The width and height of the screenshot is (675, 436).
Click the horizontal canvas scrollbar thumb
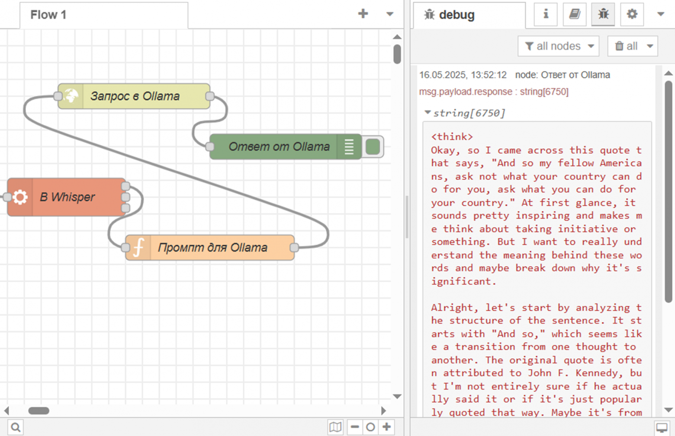(x=39, y=411)
